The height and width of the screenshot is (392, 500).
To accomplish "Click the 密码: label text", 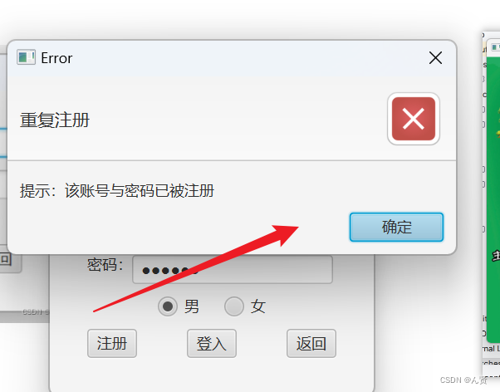I will 105,265.
